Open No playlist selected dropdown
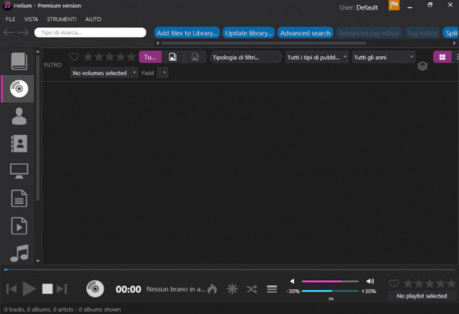The width and height of the screenshot is (459, 314). [x=421, y=296]
